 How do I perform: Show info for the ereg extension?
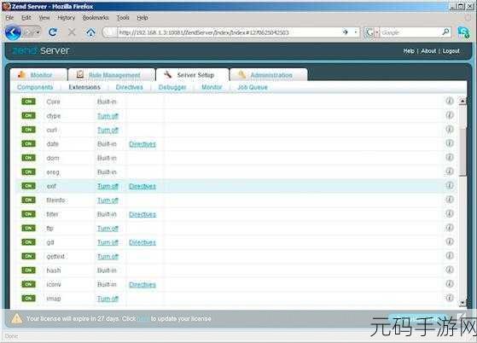pyautogui.click(x=450, y=171)
